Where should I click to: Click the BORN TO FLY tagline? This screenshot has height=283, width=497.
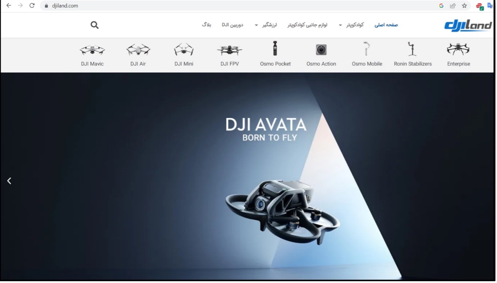270,138
